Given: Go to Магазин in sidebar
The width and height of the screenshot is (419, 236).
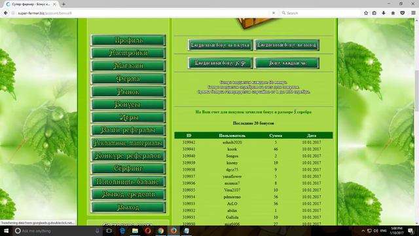Looking at the screenshot, I should (x=128, y=66).
